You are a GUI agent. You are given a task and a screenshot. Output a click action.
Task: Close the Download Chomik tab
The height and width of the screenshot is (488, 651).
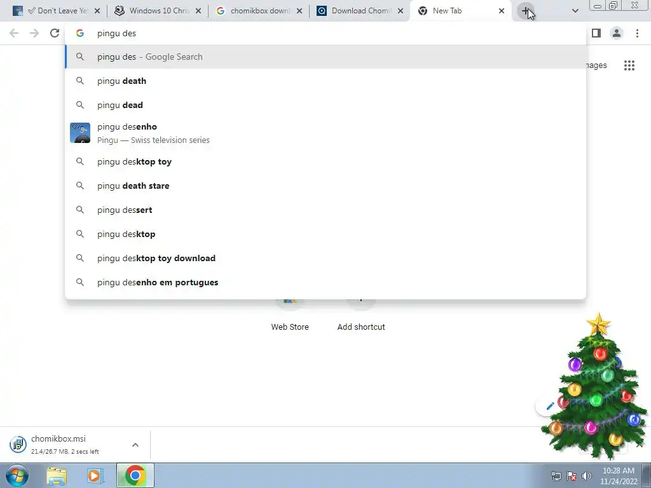tap(401, 11)
